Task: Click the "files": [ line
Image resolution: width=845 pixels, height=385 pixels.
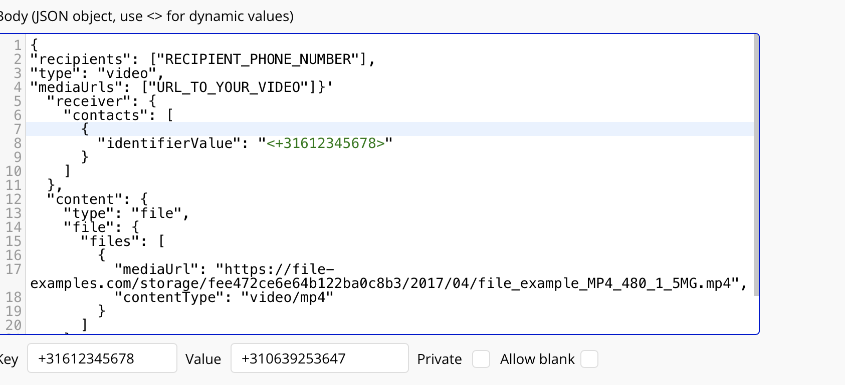Action: point(122,241)
